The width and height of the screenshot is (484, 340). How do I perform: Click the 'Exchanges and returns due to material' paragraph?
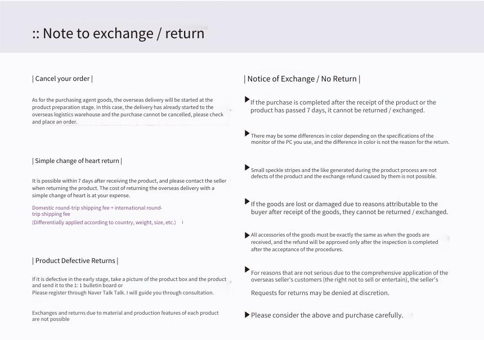(x=126, y=316)
